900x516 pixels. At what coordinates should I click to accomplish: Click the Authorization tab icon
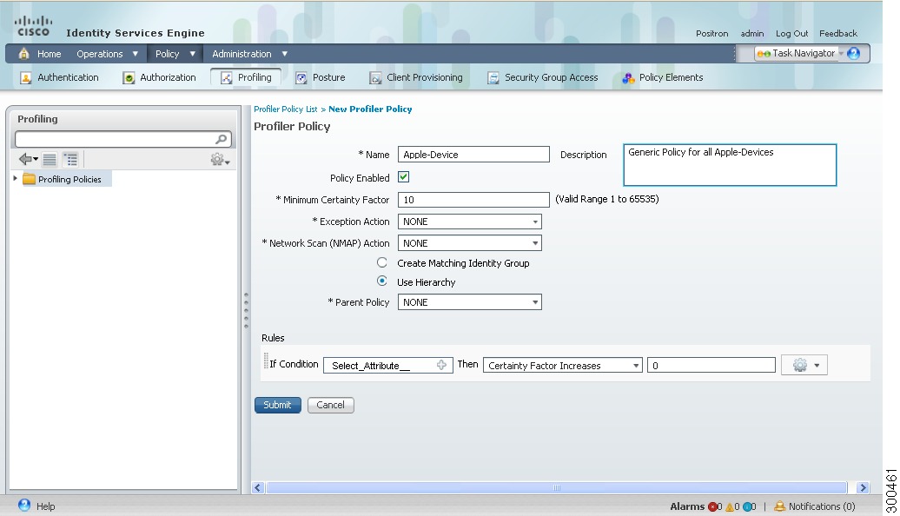click(129, 78)
